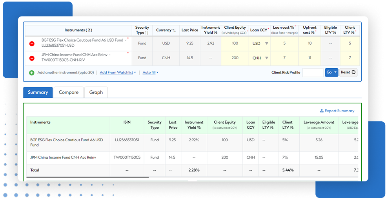The height and width of the screenshot is (201, 386).
Task: Click the Last Price header in top table
Action: coord(190,30)
